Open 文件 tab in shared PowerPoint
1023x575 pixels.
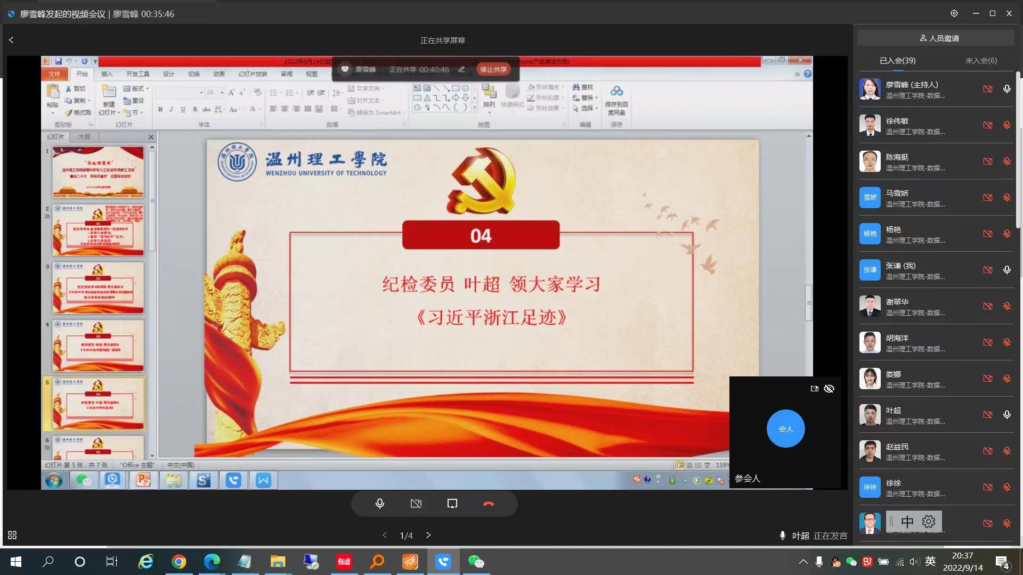[55, 74]
